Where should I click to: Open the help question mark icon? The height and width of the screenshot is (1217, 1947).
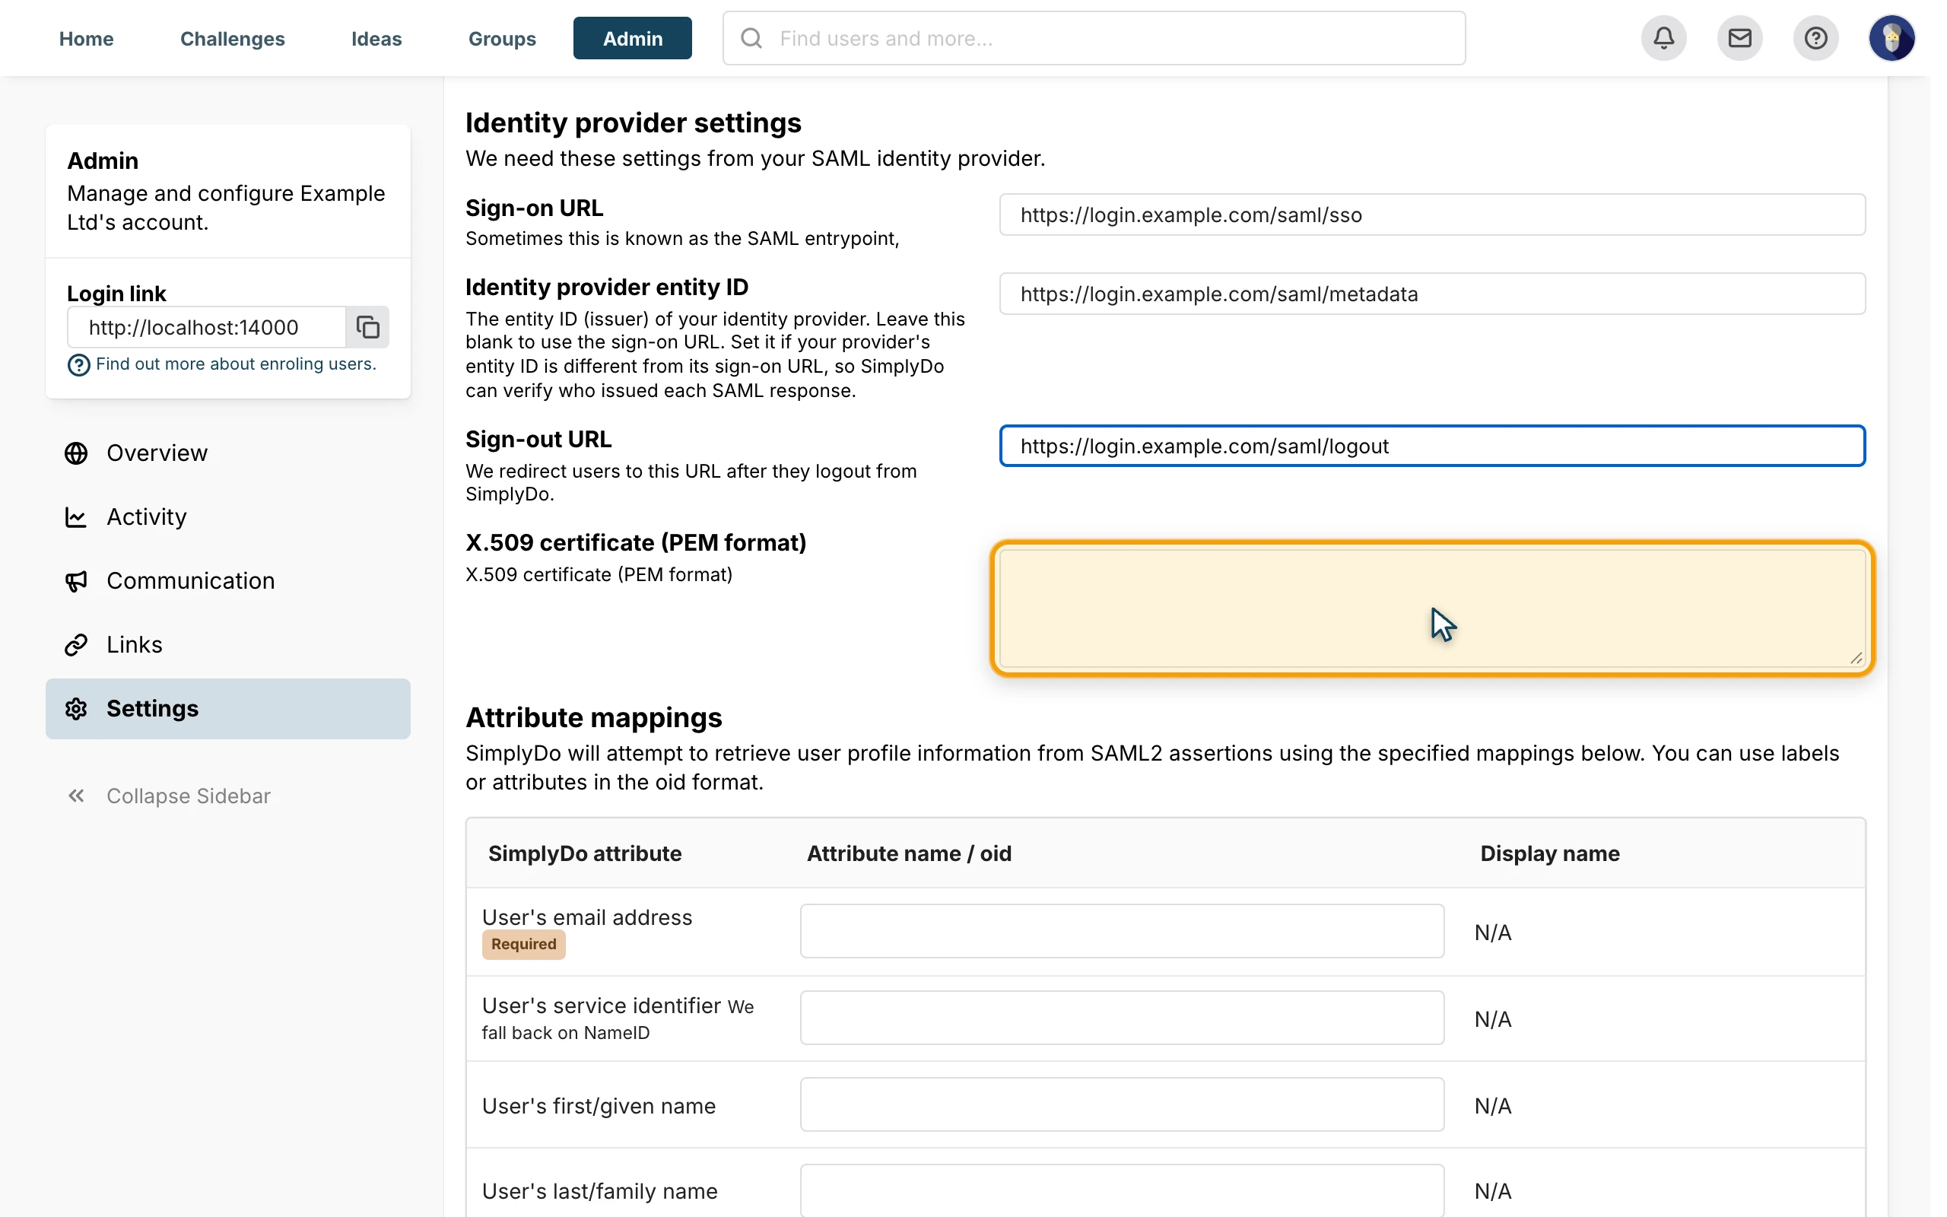pos(1815,38)
